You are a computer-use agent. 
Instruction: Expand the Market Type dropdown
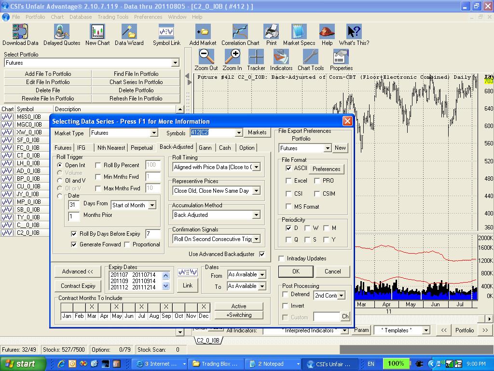click(154, 133)
